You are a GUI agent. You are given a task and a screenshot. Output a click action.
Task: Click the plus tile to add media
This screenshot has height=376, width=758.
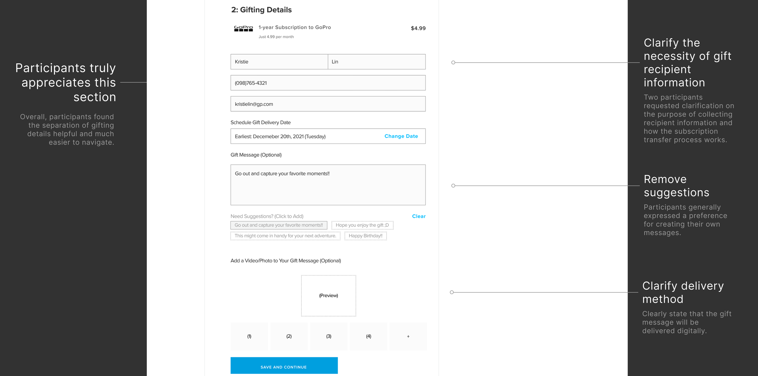[x=408, y=336]
